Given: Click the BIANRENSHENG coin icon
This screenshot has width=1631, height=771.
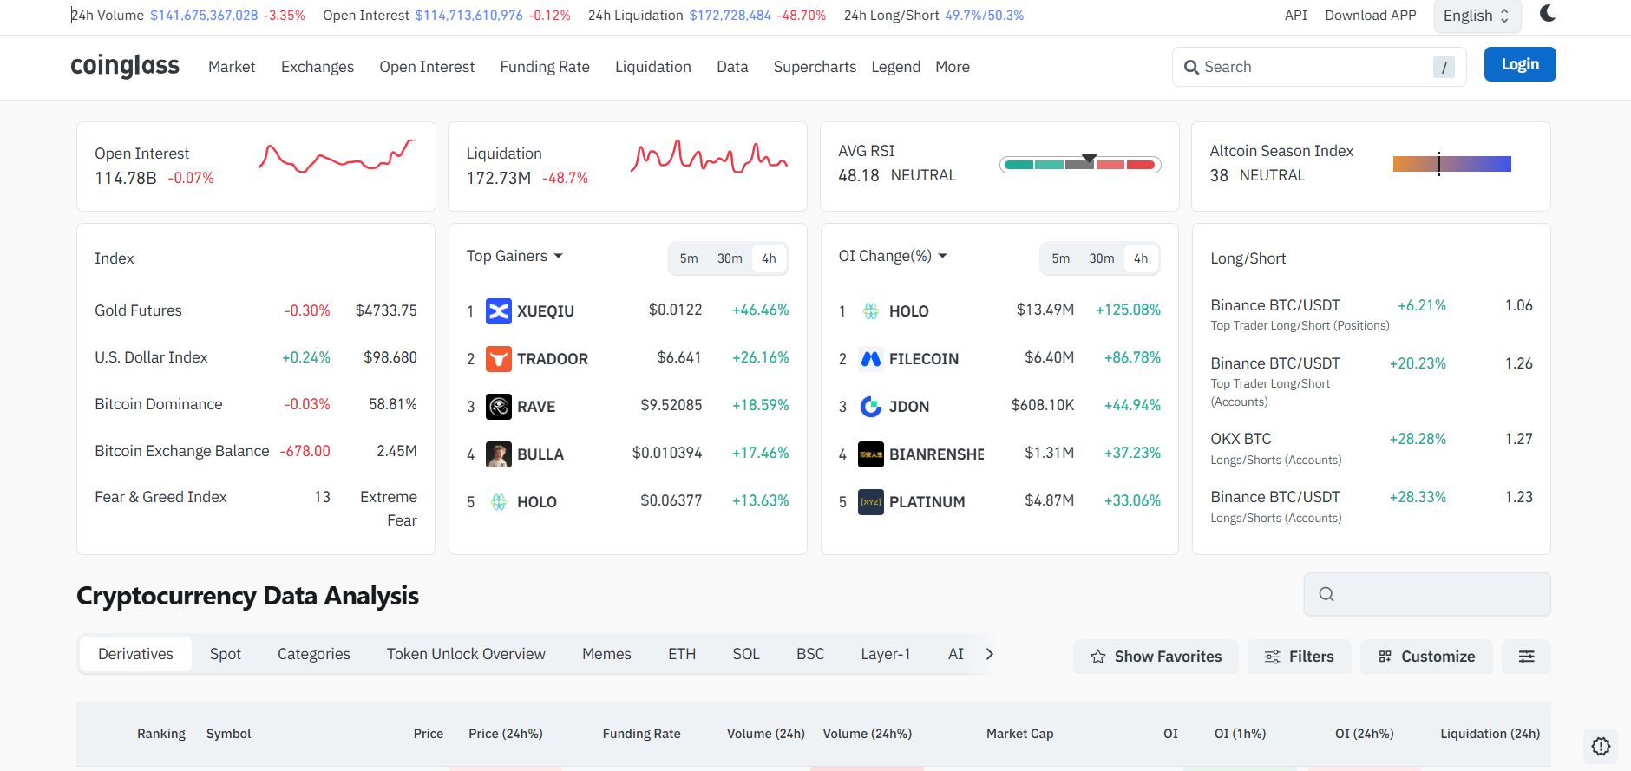Looking at the screenshot, I should tap(871, 454).
